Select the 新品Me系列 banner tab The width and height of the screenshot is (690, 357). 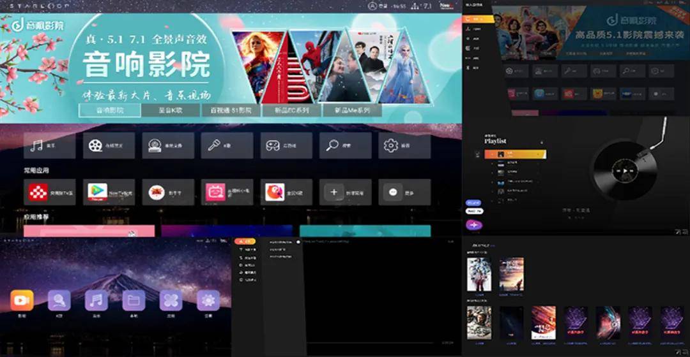(x=352, y=110)
